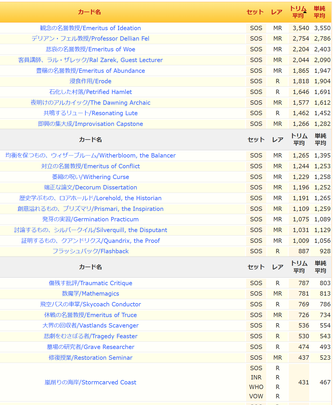Open Mathemagics card link
Viewport: 333px width, 405px height.
[90, 294]
